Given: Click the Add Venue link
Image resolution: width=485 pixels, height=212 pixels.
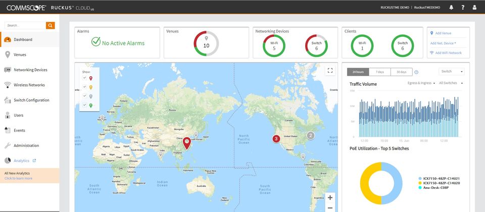Looking at the screenshot, I should [443, 33].
